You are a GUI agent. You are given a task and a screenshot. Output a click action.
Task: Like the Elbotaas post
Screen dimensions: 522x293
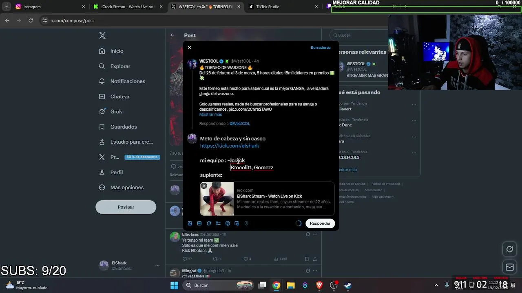[x=247, y=259]
